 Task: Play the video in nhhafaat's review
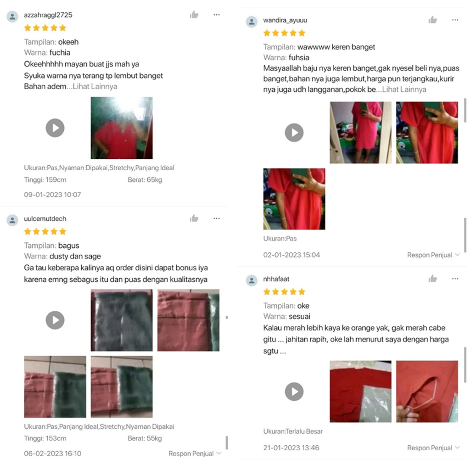point(294,392)
